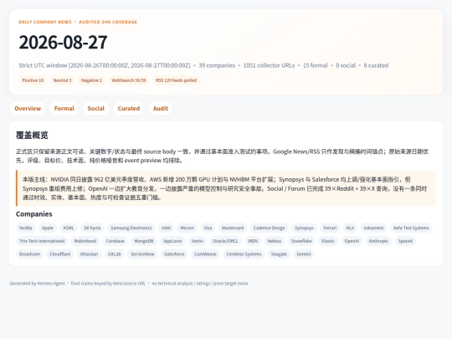Open the Overview tab
Screen dimensions: 452x339
28,108
